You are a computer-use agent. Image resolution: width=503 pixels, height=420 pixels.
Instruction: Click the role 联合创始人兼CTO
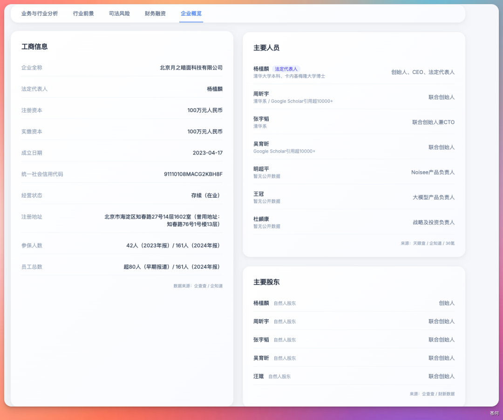[x=434, y=122]
